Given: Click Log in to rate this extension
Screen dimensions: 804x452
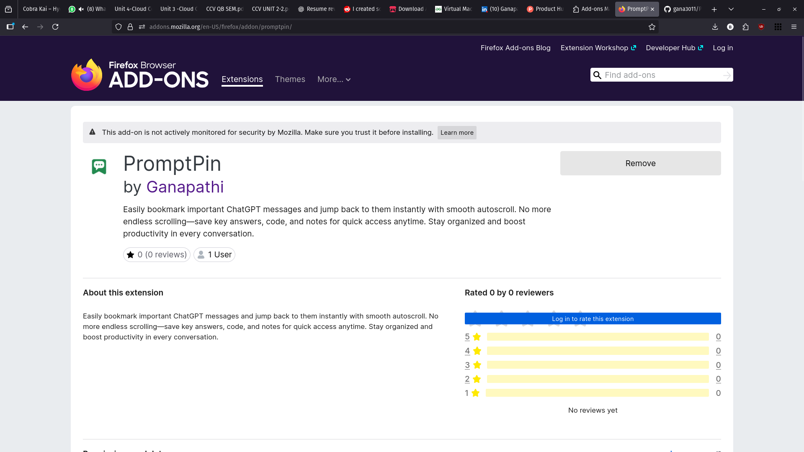Looking at the screenshot, I should (593, 318).
